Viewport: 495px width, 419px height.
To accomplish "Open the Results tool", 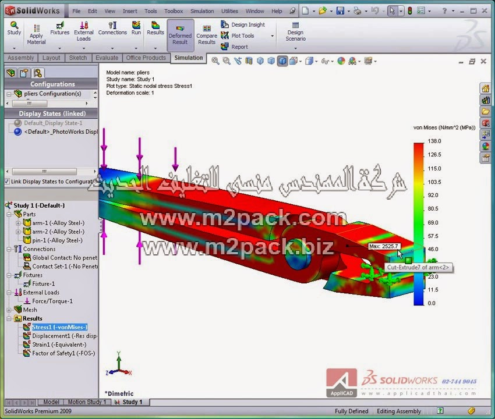I will 155,29.
